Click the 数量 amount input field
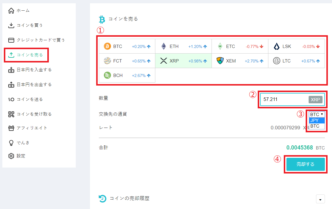 (x=292, y=99)
